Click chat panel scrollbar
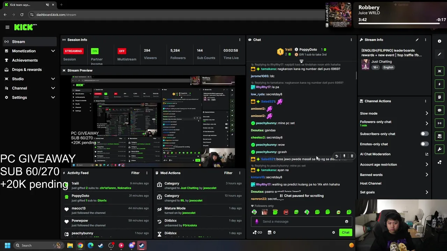Viewport: 447px width, 251px height. [x=356, y=75]
